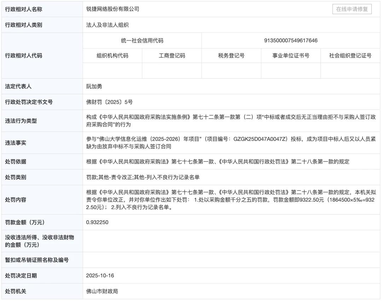Select the label 法定代表人
Screen dimensions: 382x301
tap(18, 86)
